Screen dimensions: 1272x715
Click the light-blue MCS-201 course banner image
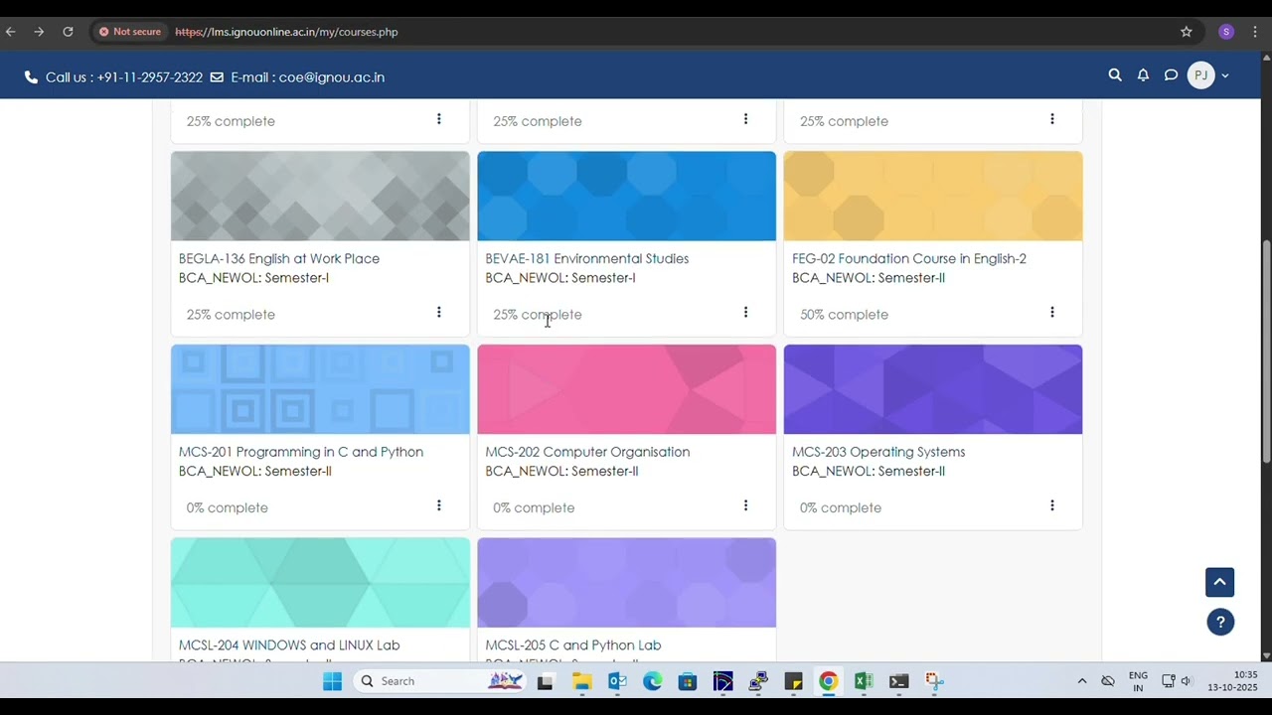click(x=320, y=389)
